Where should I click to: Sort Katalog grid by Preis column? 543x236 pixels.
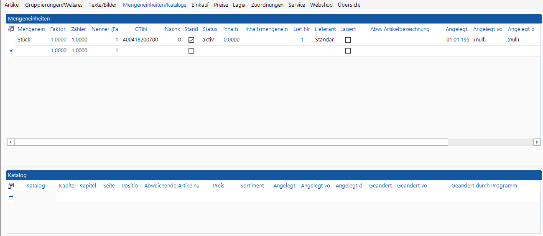coord(218,186)
